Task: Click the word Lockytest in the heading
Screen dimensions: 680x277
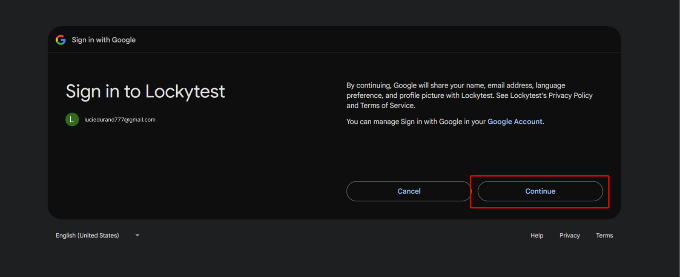Action: [x=185, y=91]
